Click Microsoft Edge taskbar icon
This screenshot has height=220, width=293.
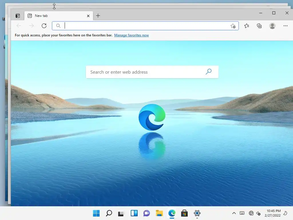pos(172,213)
